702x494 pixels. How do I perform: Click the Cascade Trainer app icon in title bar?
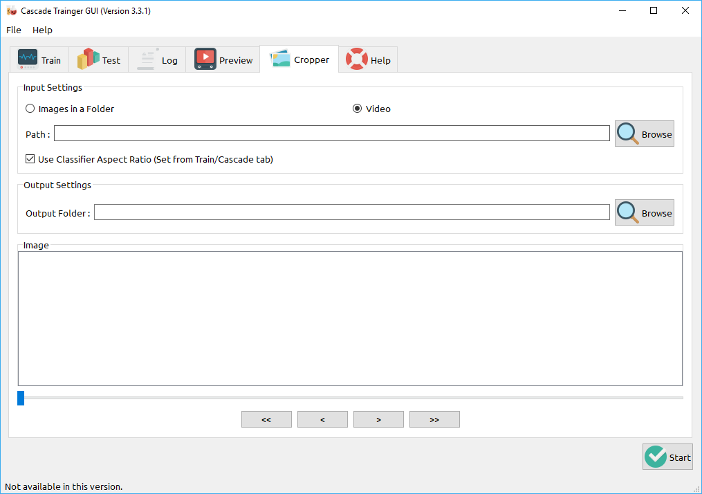[12, 11]
